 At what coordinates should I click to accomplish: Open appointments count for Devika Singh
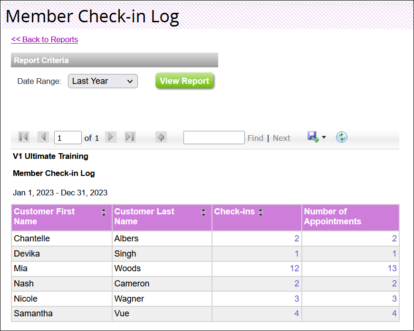(x=394, y=254)
